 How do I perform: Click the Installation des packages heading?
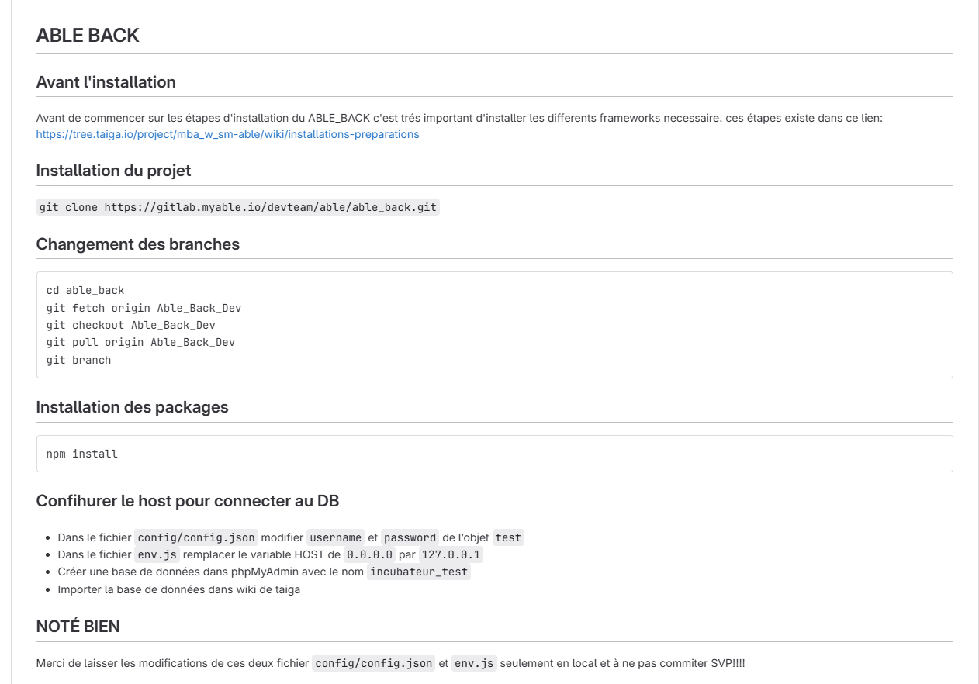(x=132, y=407)
